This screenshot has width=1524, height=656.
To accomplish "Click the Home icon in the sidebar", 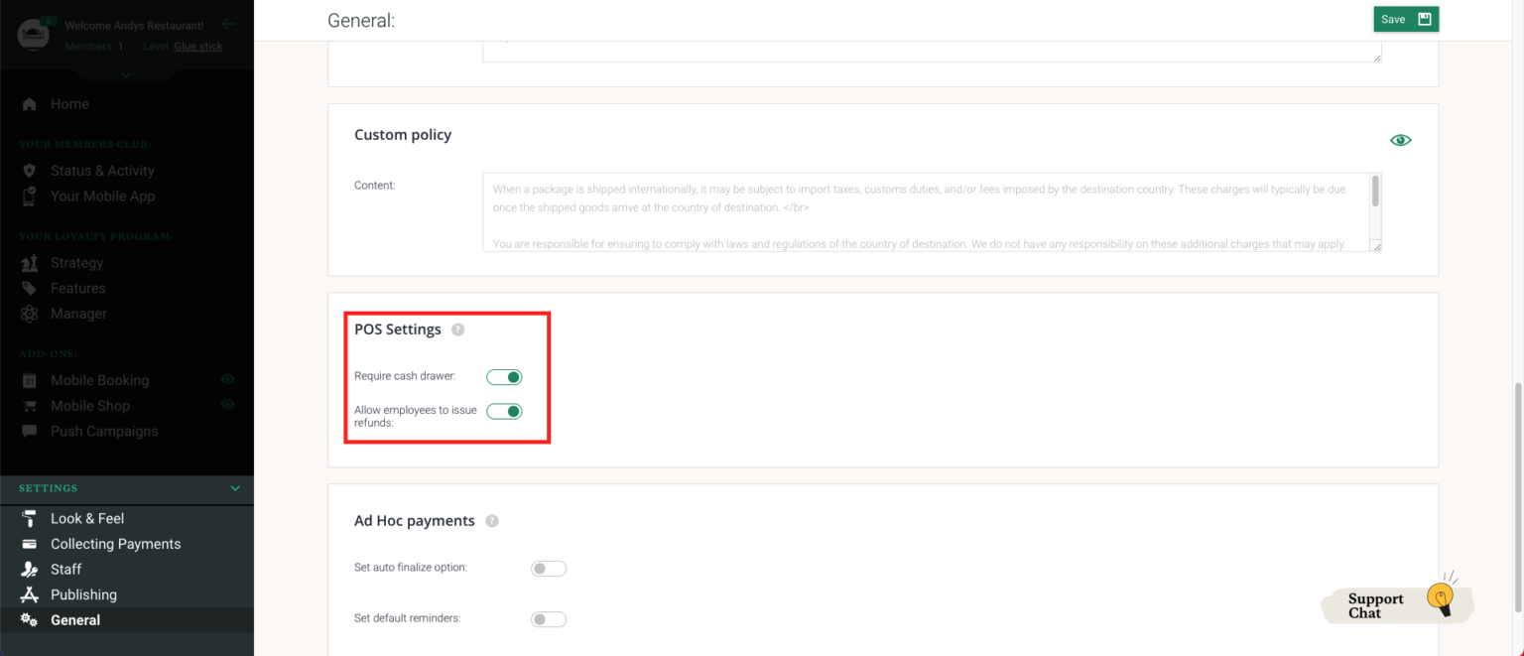I will (30, 104).
